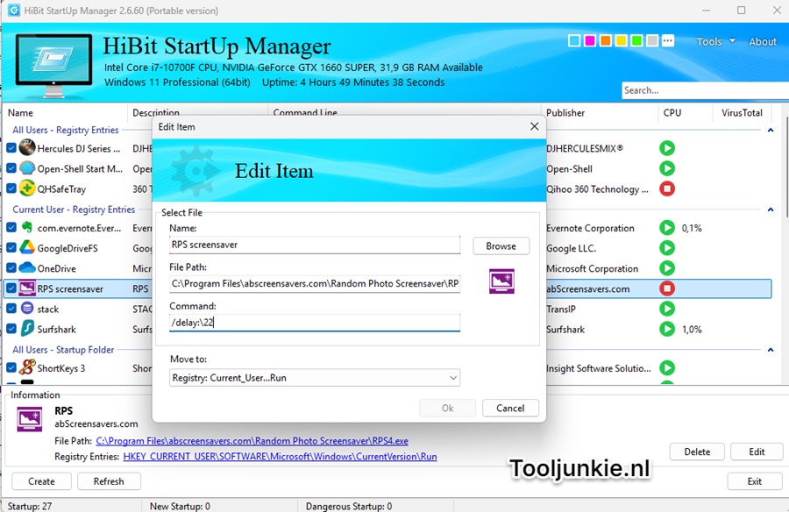Click the Command field containing /delay
Image resolution: width=789 pixels, height=512 pixels.
pyautogui.click(x=315, y=323)
